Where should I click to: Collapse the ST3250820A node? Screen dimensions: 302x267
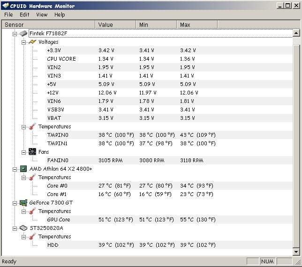15,229
